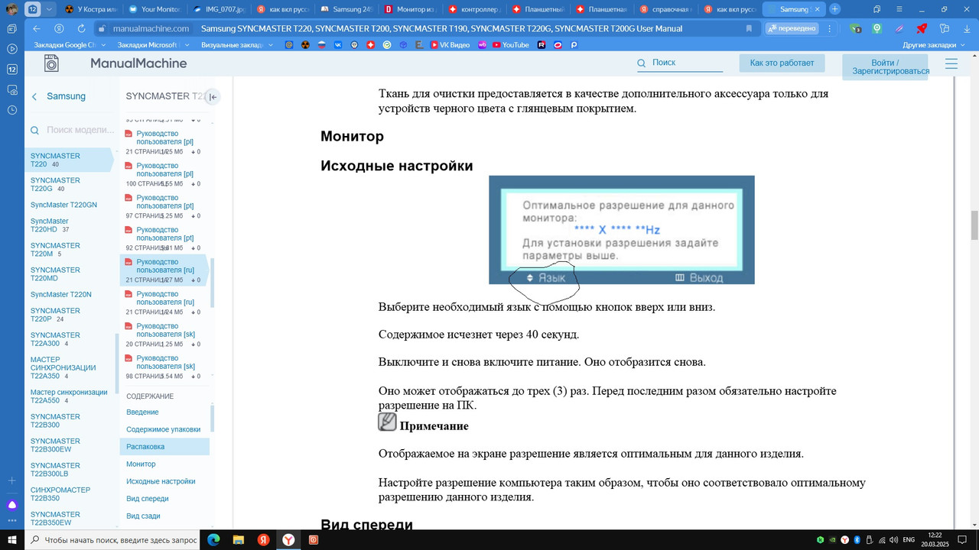
Task: Click the adblock extension icon with badge 3
Action: 854,27
